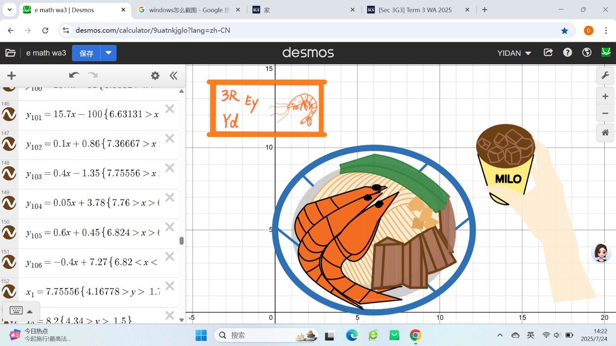Expand the save options dropdown arrow
Image resolution: width=616 pixels, height=346 pixels.
click(x=109, y=53)
